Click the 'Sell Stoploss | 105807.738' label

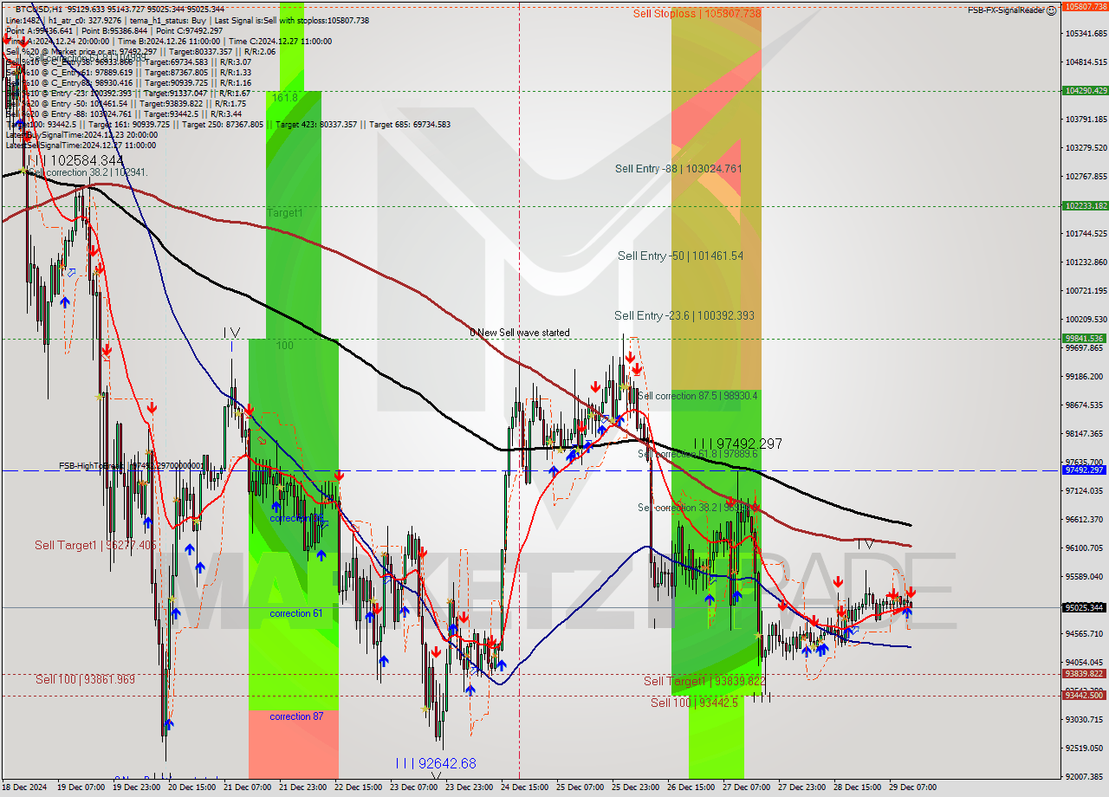tap(697, 13)
